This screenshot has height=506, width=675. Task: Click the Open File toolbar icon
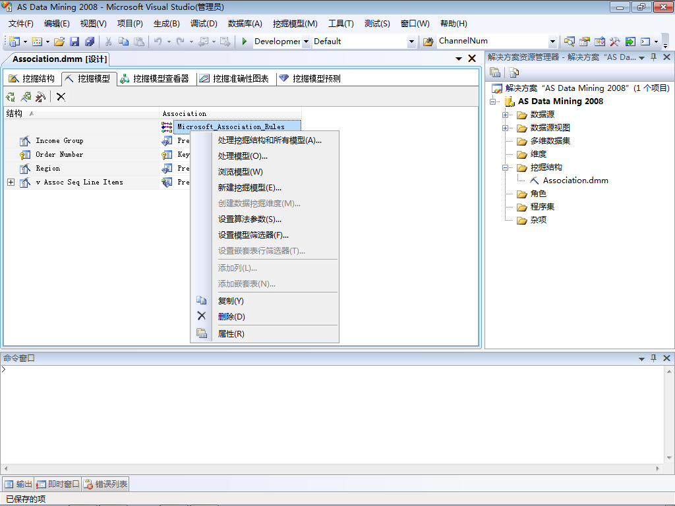pos(59,42)
